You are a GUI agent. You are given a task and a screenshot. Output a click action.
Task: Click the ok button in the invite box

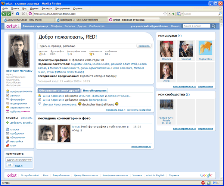pyautogui.click(x=10, y=165)
